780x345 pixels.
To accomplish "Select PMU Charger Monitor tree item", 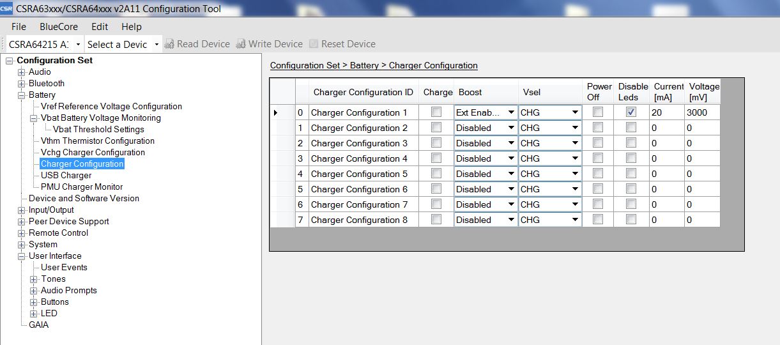I will coord(82,187).
